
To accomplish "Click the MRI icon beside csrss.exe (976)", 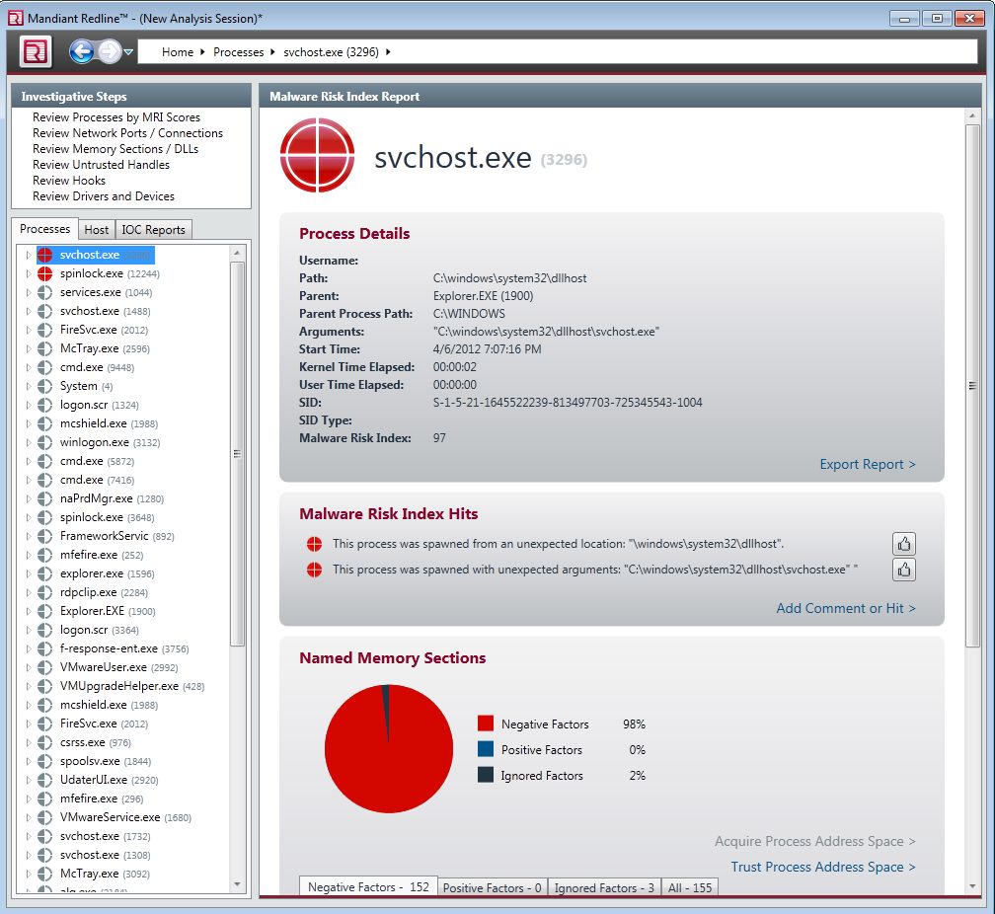I will click(45, 742).
